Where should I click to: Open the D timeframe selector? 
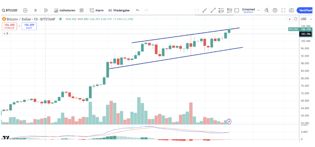point(36,10)
